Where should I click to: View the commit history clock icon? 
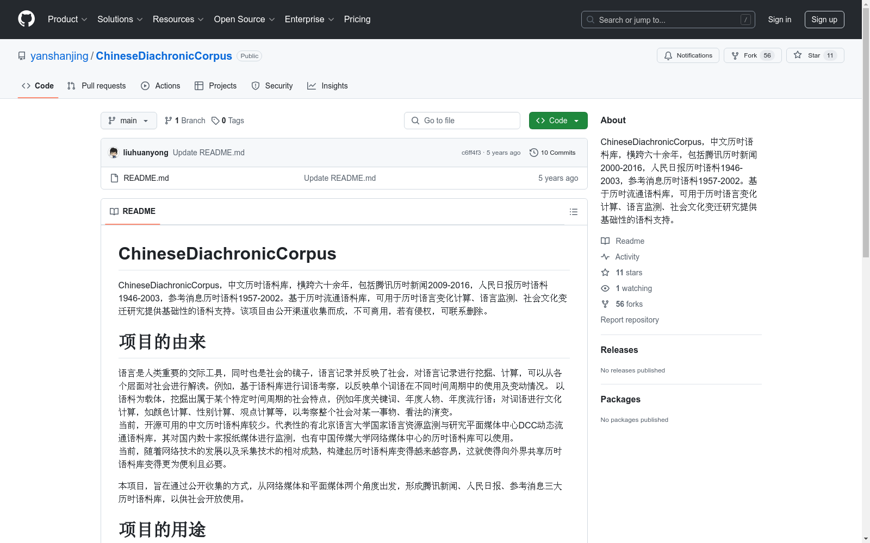coord(534,153)
